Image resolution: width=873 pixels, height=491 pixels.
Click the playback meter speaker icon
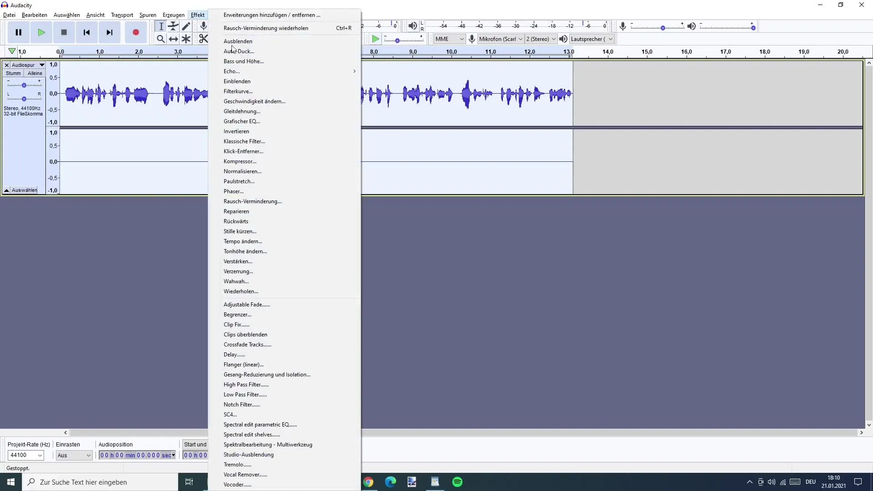click(412, 26)
